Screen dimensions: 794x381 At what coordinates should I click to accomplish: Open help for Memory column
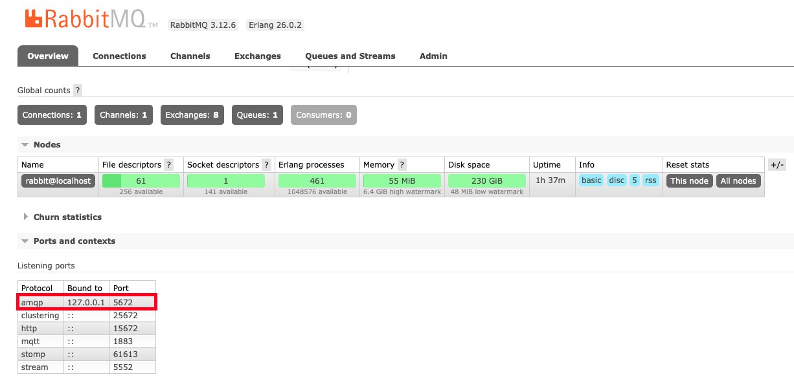click(402, 165)
